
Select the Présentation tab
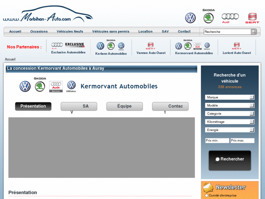(33, 106)
